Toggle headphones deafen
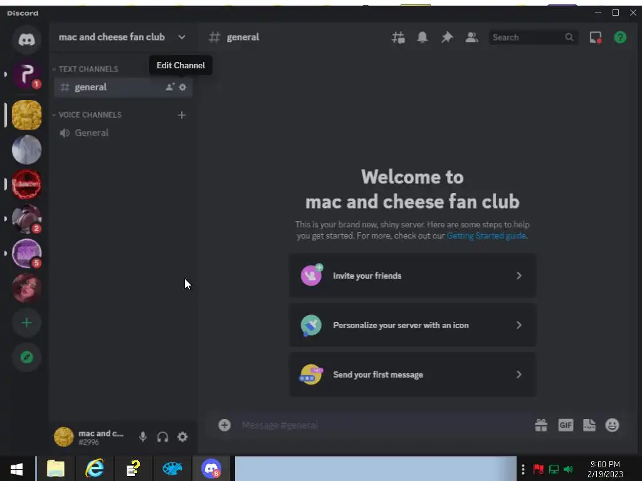Viewport: 642px width, 481px height. click(162, 437)
